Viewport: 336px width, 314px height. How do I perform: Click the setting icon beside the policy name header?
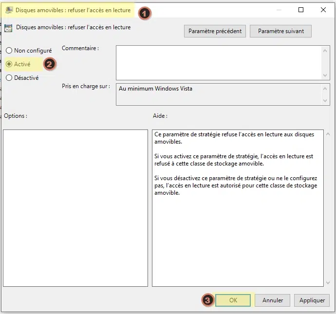tap(8, 28)
